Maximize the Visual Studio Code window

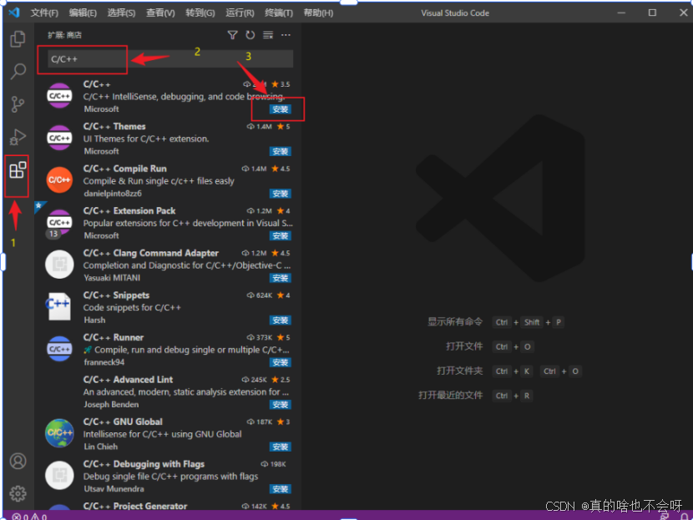click(x=652, y=13)
